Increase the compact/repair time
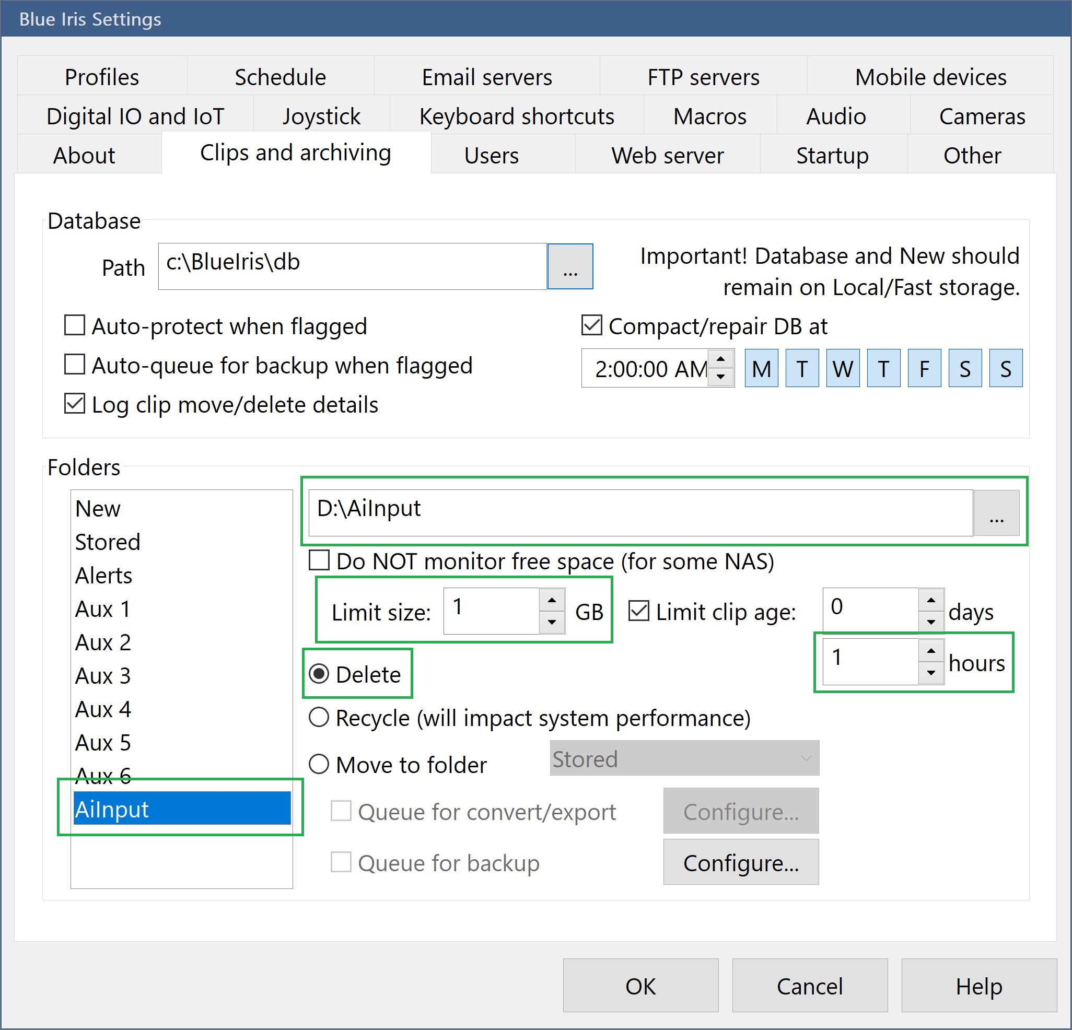The width and height of the screenshot is (1072, 1030). [721, 359]
